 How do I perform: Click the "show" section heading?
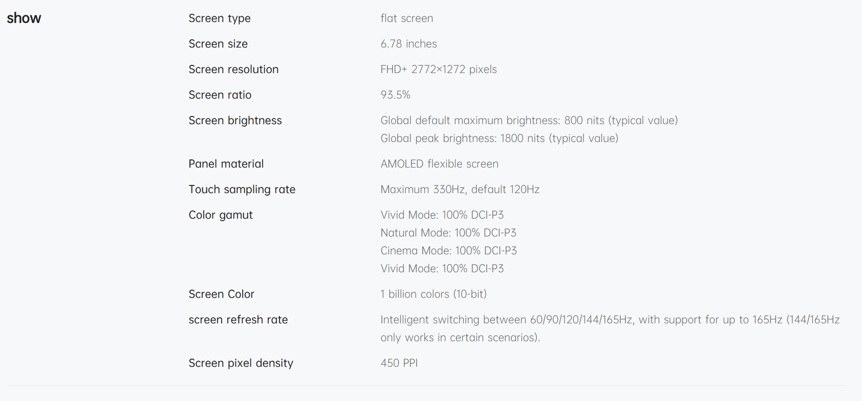pos(24,18)
